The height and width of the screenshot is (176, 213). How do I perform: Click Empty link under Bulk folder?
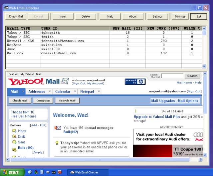tap(38, 152)
